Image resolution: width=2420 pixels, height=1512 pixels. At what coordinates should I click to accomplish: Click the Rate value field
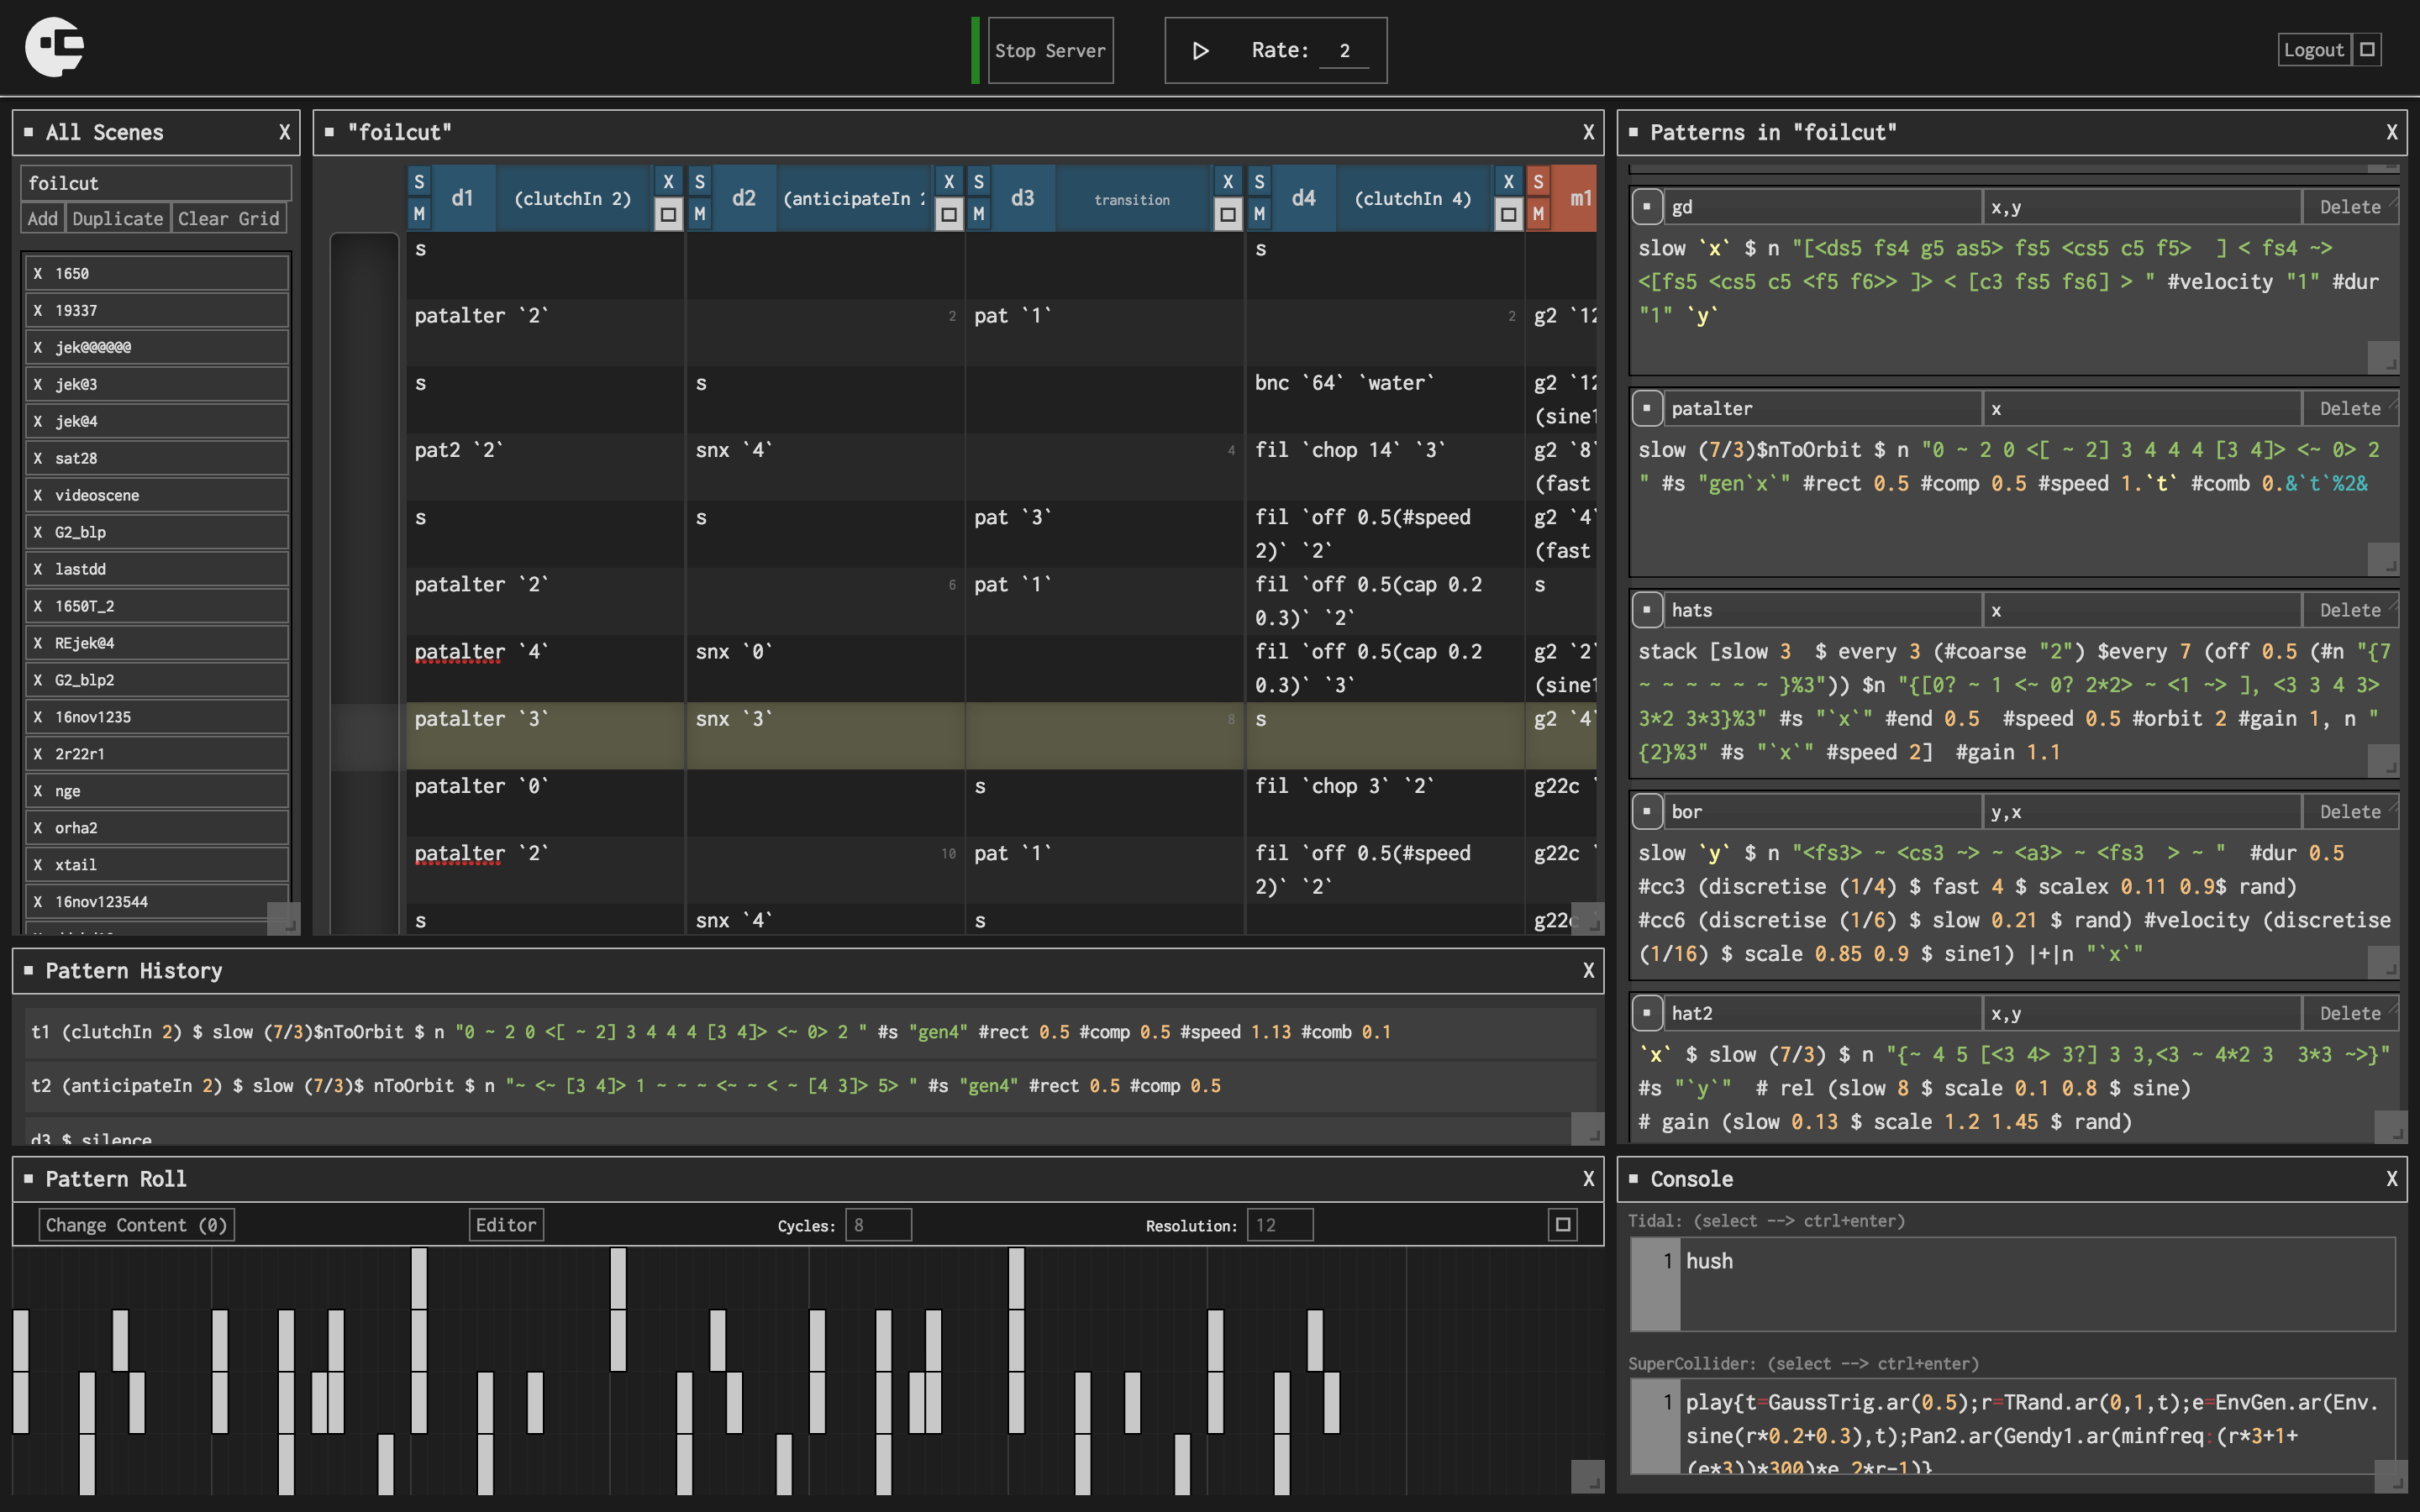[x=1344, y=51]
